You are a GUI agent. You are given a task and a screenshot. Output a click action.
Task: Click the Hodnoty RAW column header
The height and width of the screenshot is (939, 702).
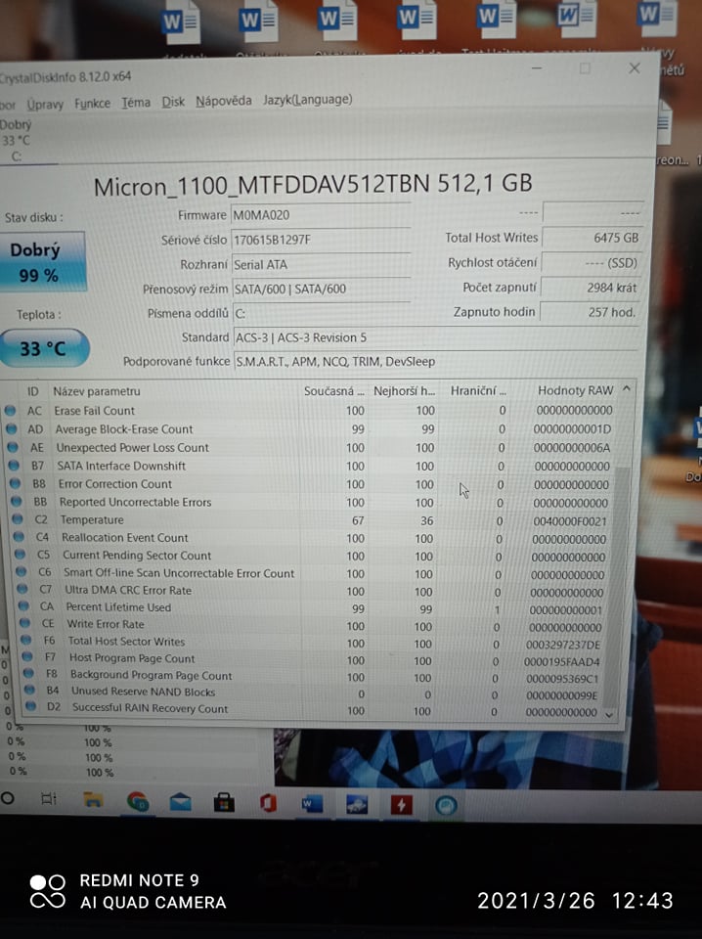pyautogui.click(x=575, y=390)
